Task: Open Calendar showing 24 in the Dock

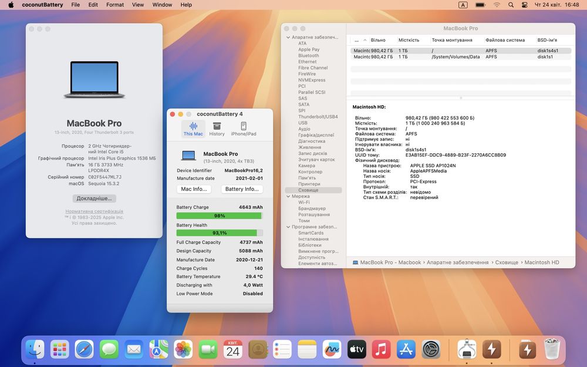Action: [x=232, y=350]
